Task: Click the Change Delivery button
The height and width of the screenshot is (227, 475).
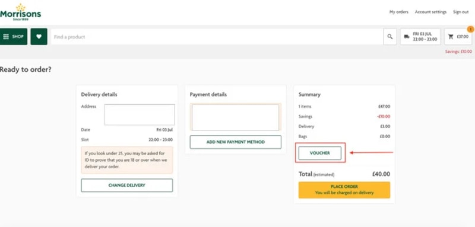Action: (x=127, y=186)
